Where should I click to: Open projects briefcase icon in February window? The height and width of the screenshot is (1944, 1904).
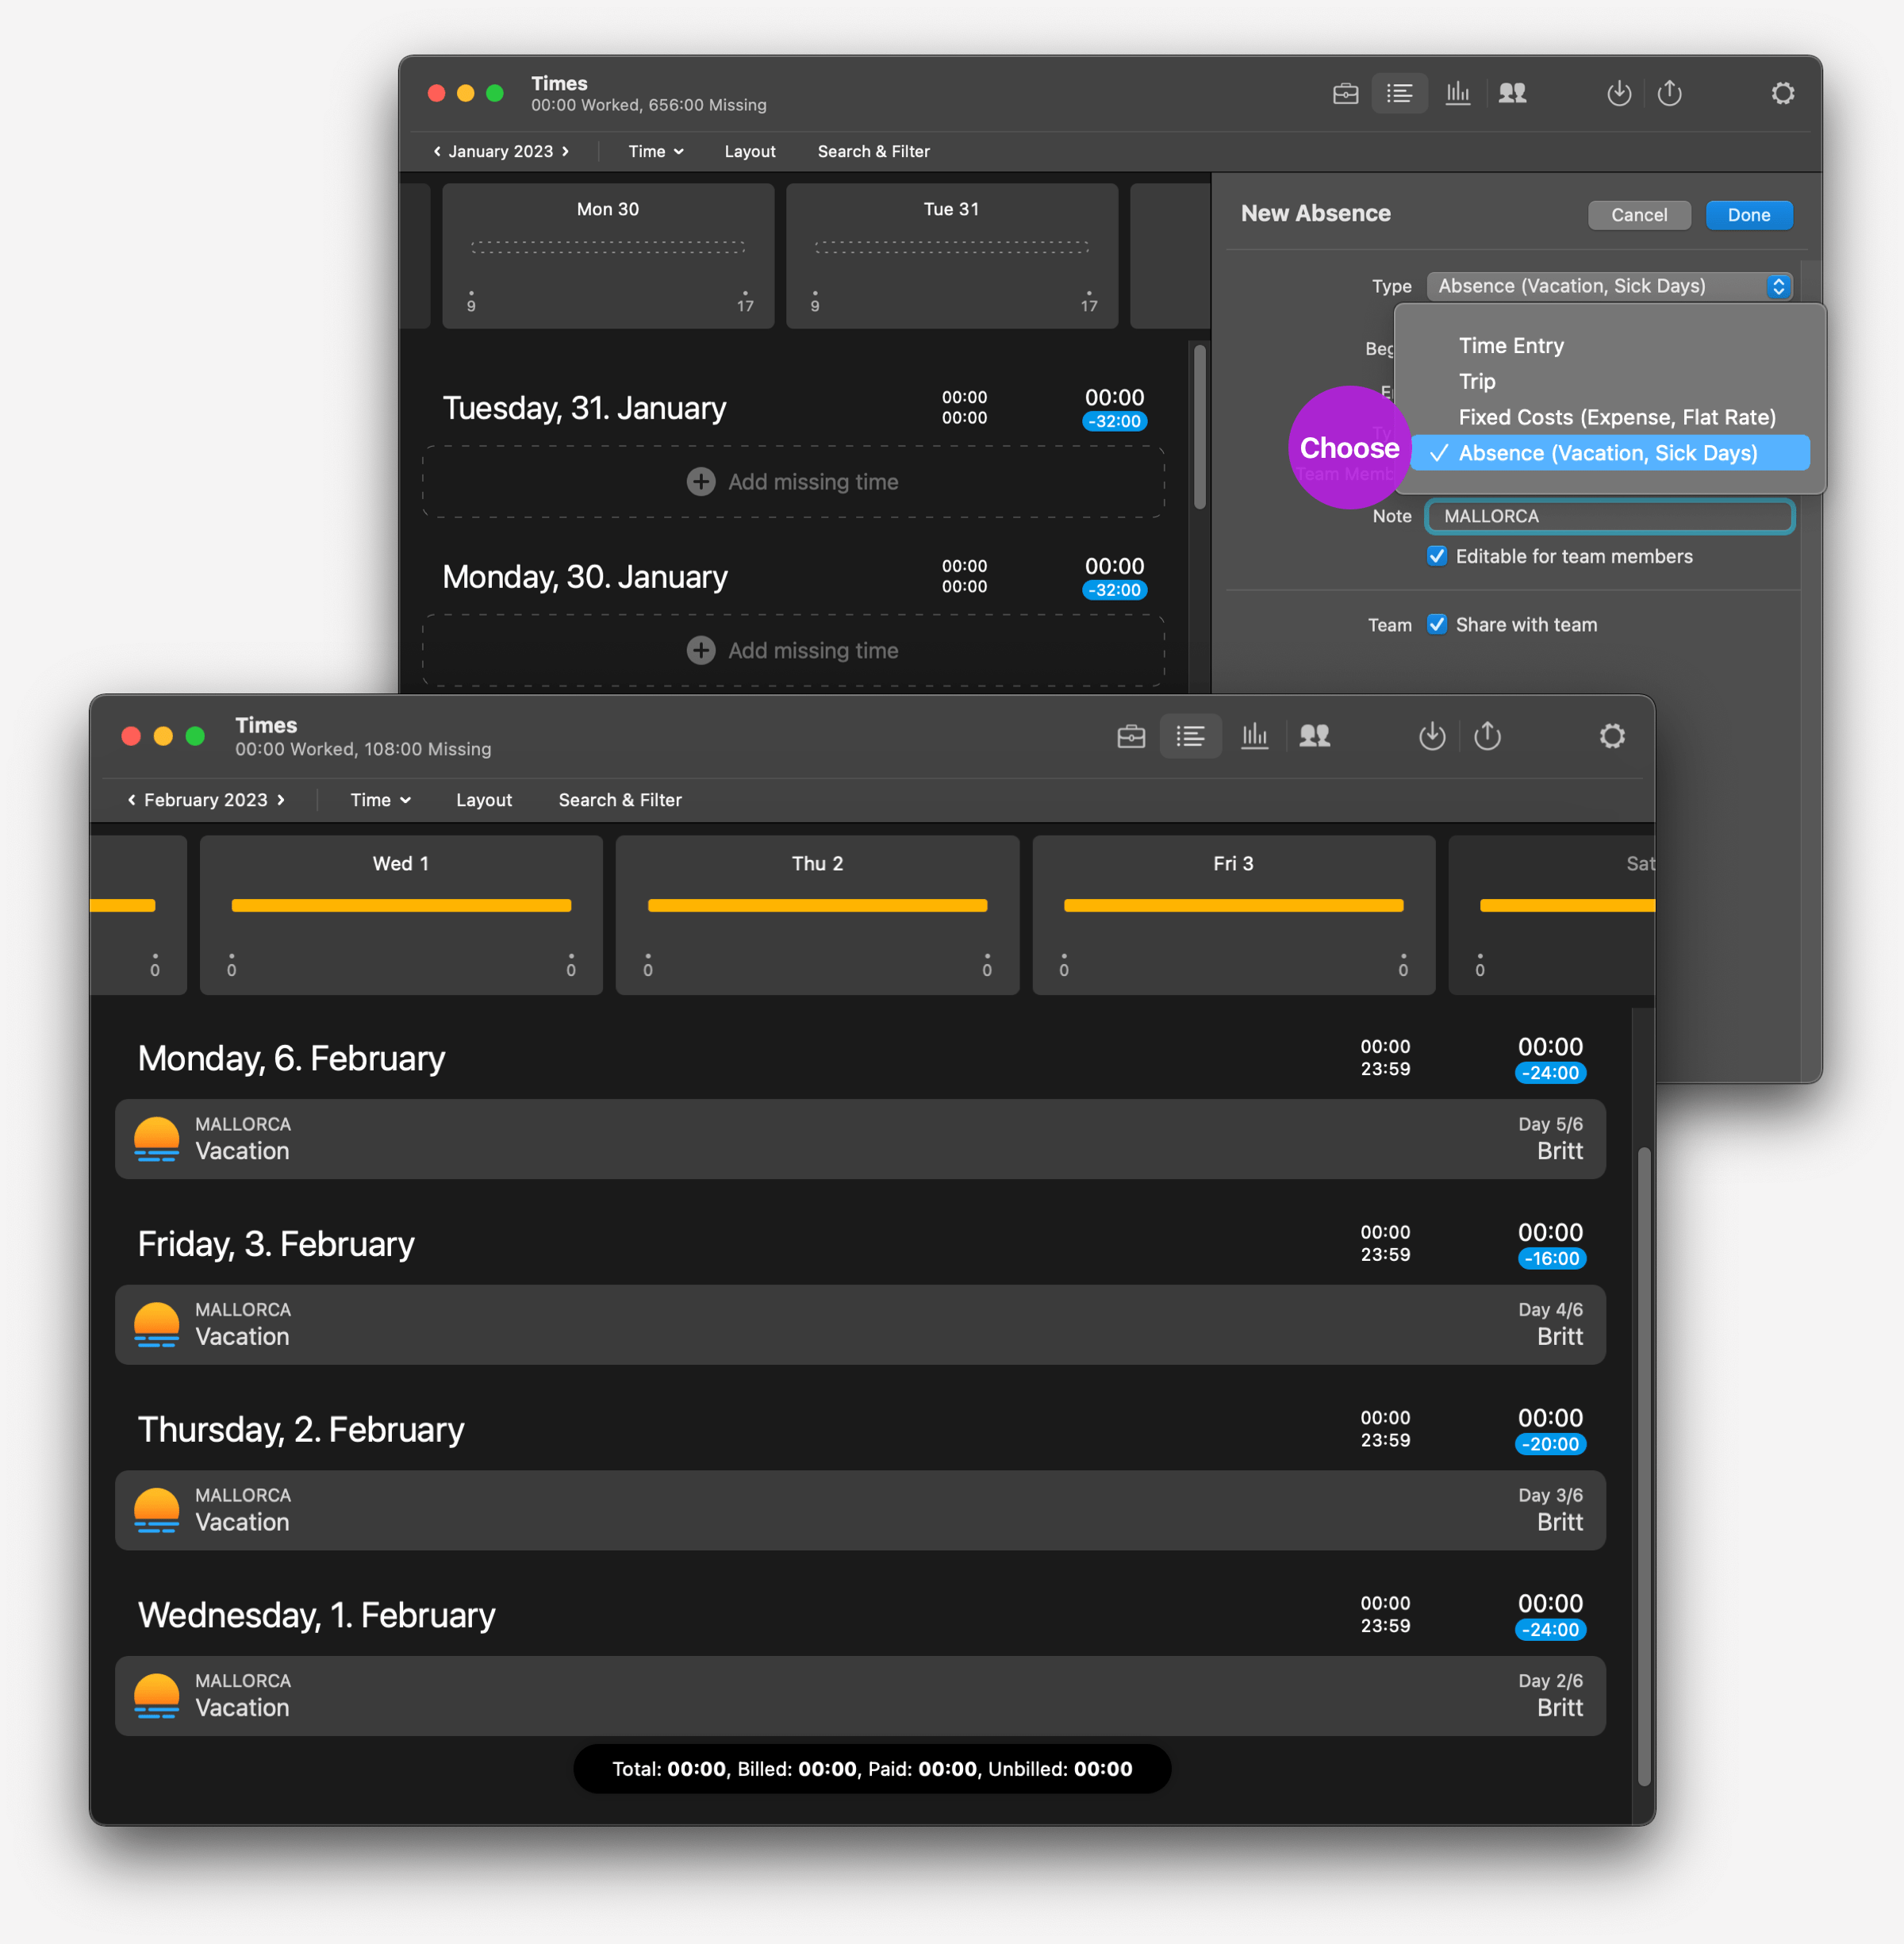[1131, 737]
